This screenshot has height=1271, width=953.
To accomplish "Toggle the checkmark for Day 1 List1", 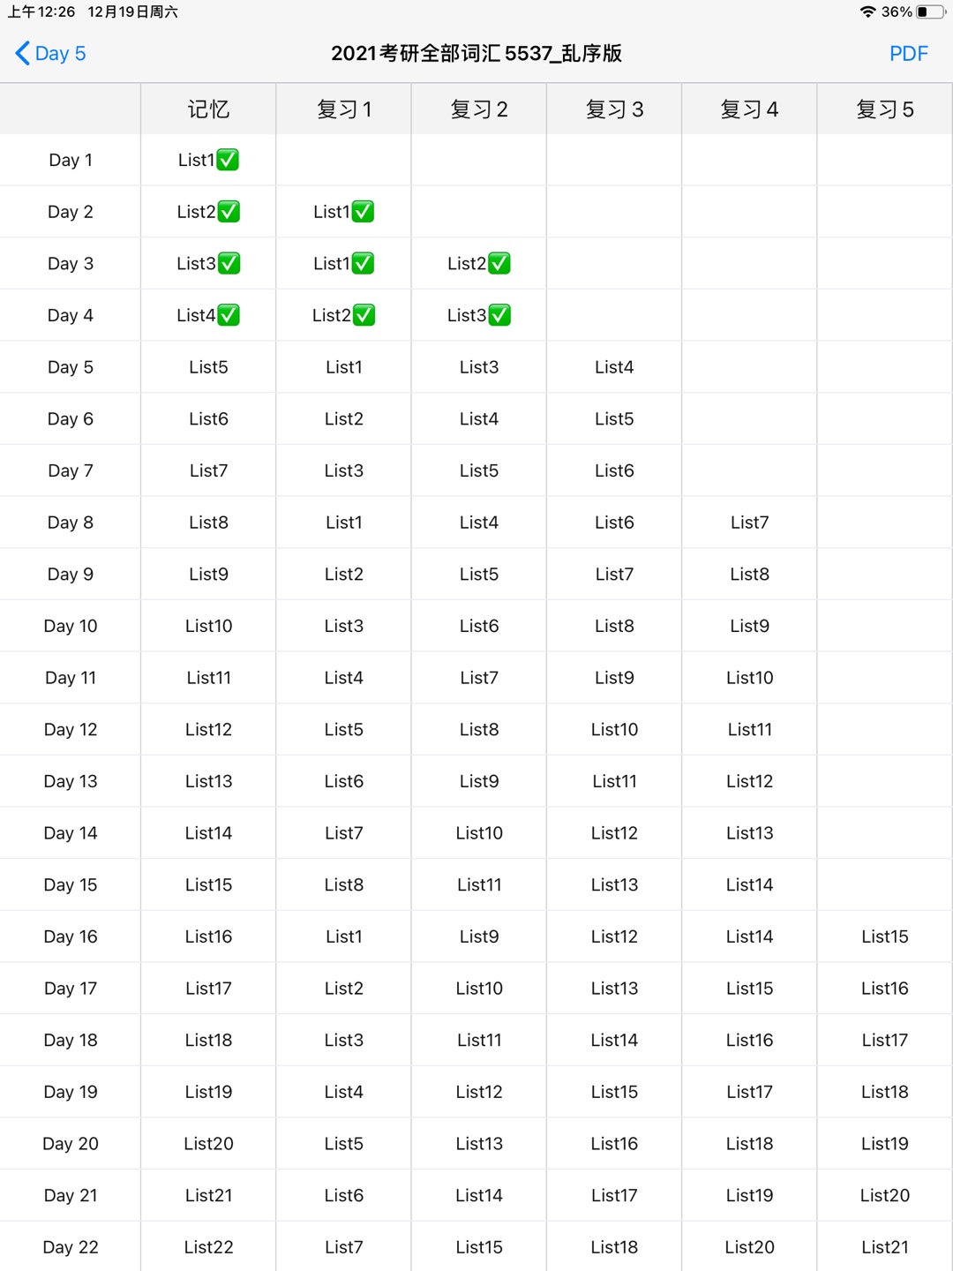I will 228,160.
